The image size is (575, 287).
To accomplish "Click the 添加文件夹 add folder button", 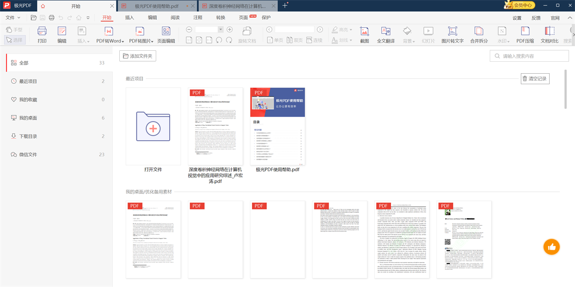I will (x=138, y=55).
